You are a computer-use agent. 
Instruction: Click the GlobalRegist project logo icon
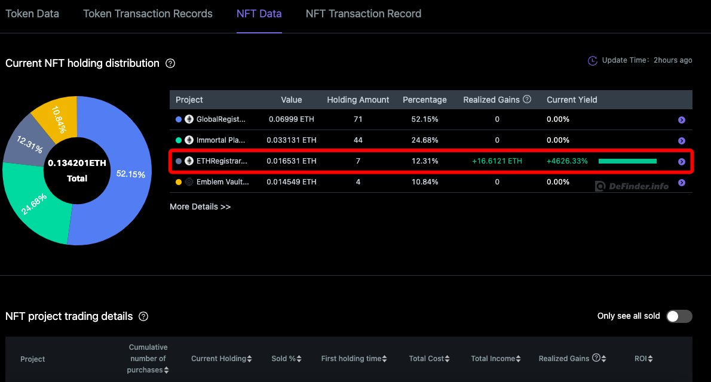click(x=189, y=119)
